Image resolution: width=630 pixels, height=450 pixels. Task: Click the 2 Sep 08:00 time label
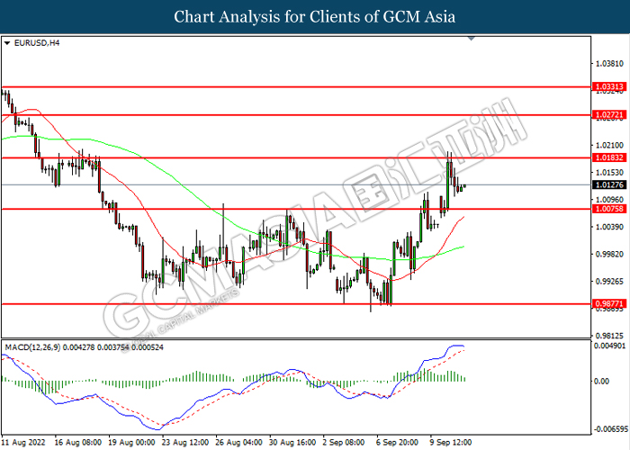[344, 443]
